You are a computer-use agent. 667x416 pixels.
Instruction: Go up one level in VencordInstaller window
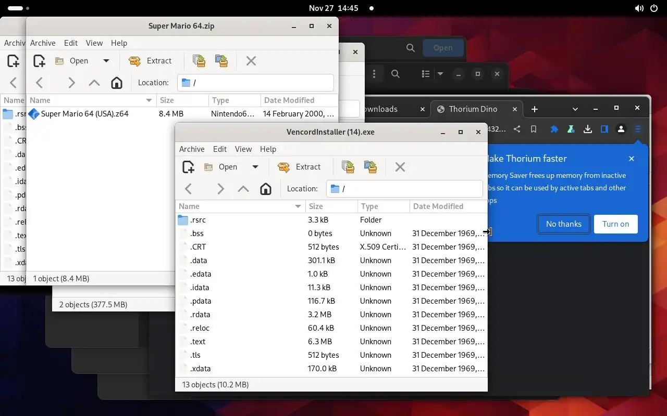243,189
